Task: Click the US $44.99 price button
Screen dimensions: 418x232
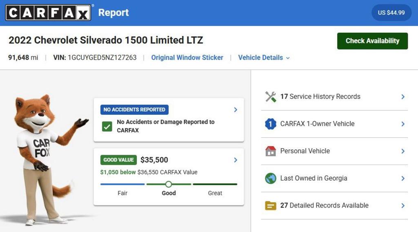Action: [391, 13]
